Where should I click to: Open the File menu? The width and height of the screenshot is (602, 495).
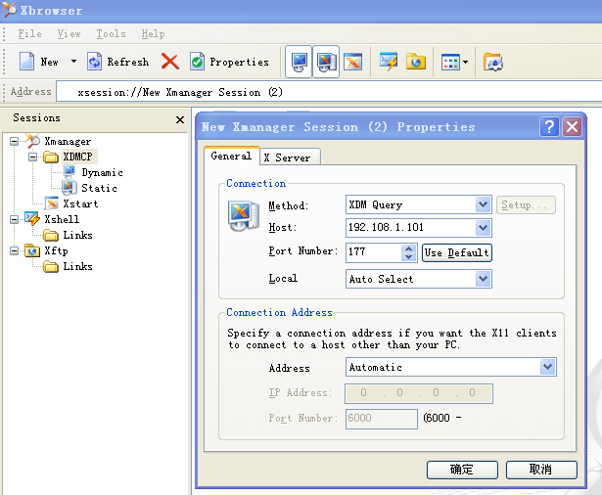coord(29,34)
